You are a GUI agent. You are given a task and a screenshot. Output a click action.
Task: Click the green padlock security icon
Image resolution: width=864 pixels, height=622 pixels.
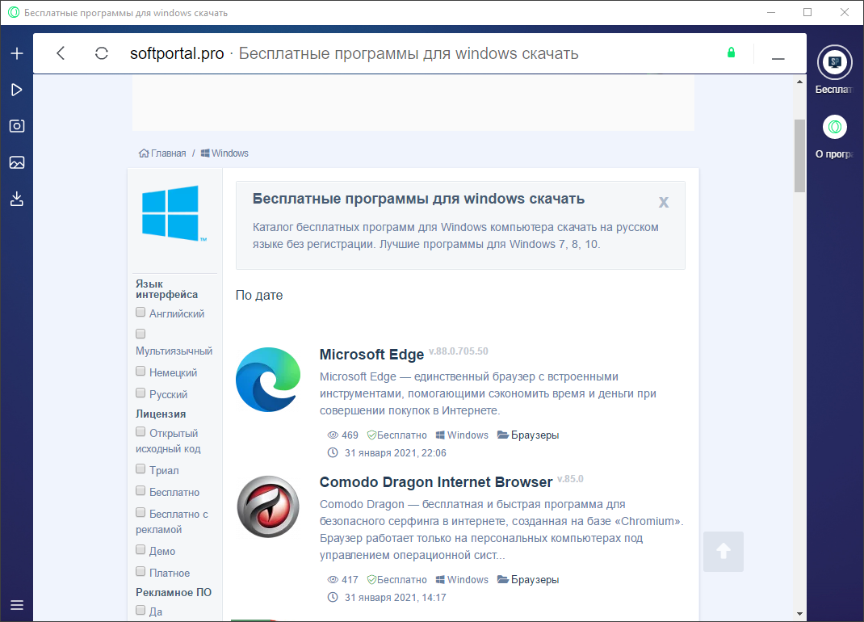[732, 53]
